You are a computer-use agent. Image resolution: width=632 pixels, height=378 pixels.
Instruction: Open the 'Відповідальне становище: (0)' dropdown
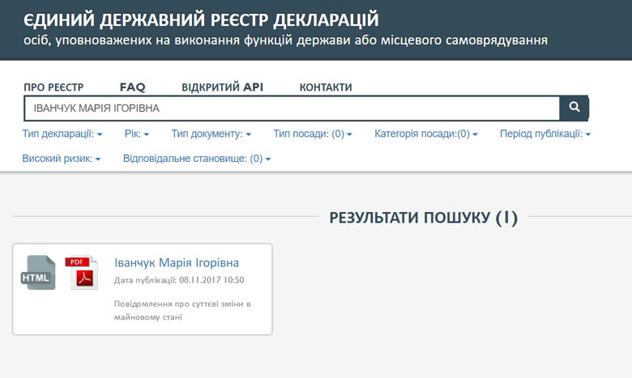point(196,159)
